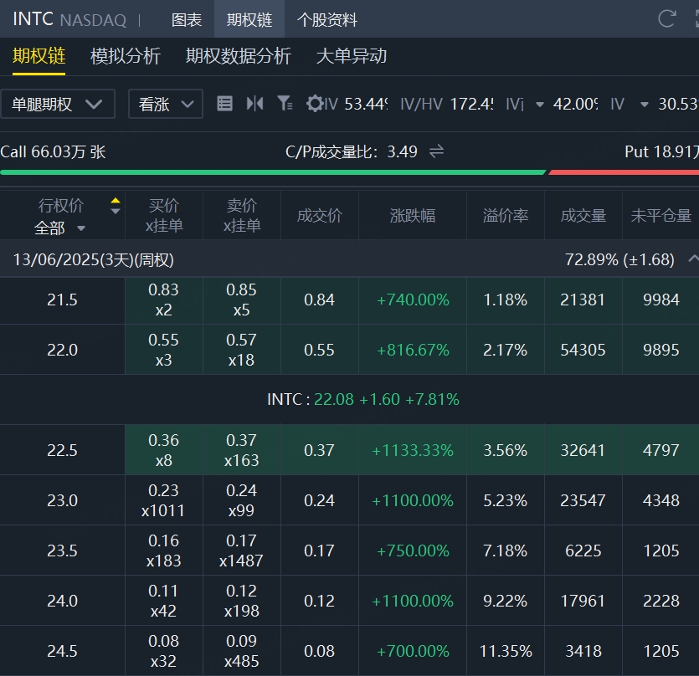Toggle the mirrored T-quote layout icon

tap(254, 104)
